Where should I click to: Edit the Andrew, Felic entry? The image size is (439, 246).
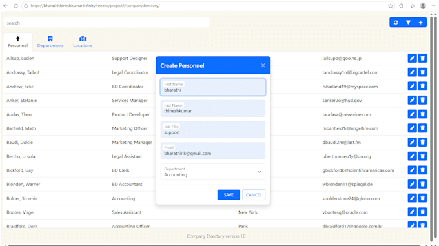click(x=412, y=87)
